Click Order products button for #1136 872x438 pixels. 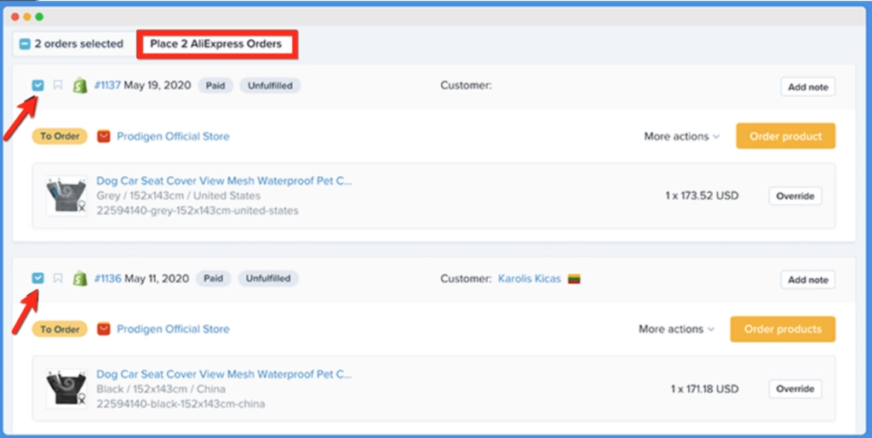coord(783,328)
